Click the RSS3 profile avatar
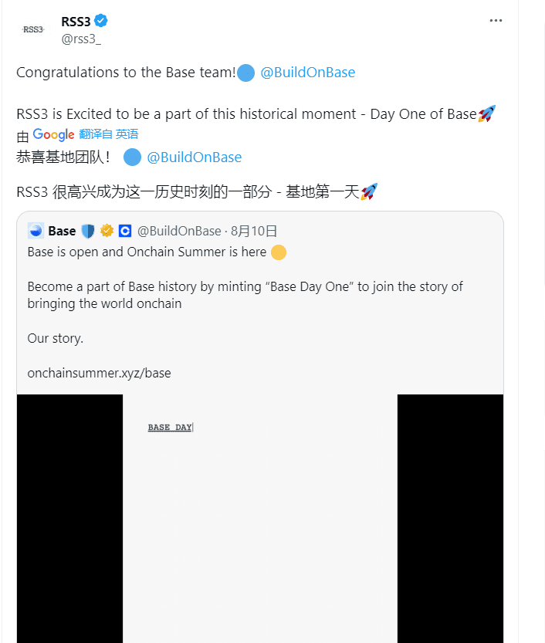Image resolution: width=545 pixels, height=643 pixels. 33,29
